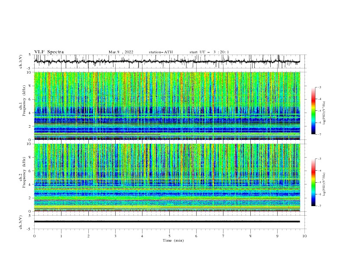
Task: Click inside the ch.1 spectrogram panel
Action: [x=167, y=106]
